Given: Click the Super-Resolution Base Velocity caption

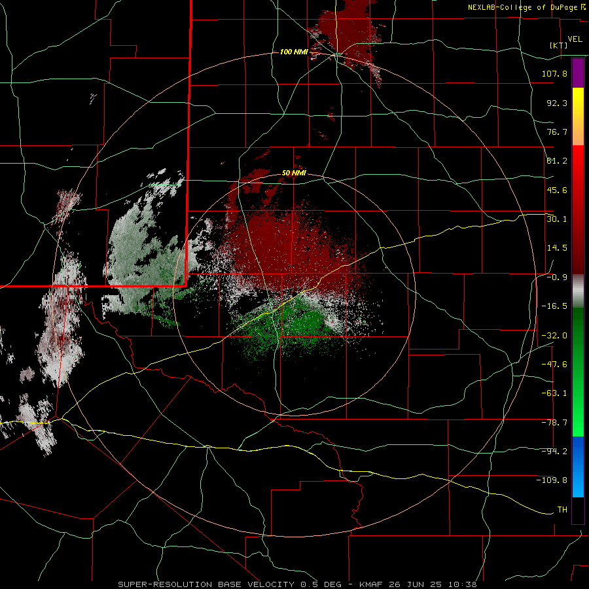Looking at the screenshot, I should click(x=298, y=584).
